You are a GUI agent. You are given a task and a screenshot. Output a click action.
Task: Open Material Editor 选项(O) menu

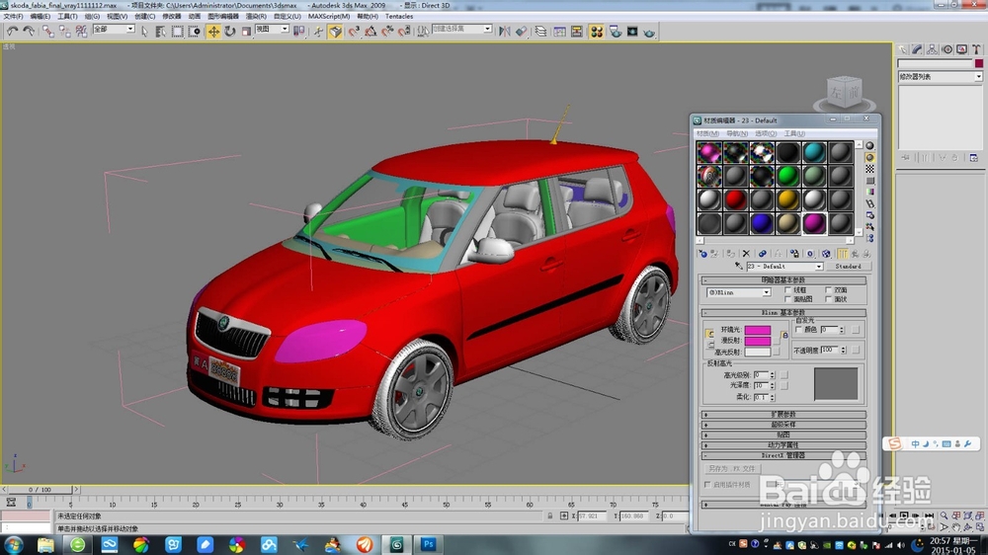coord(766,133)
